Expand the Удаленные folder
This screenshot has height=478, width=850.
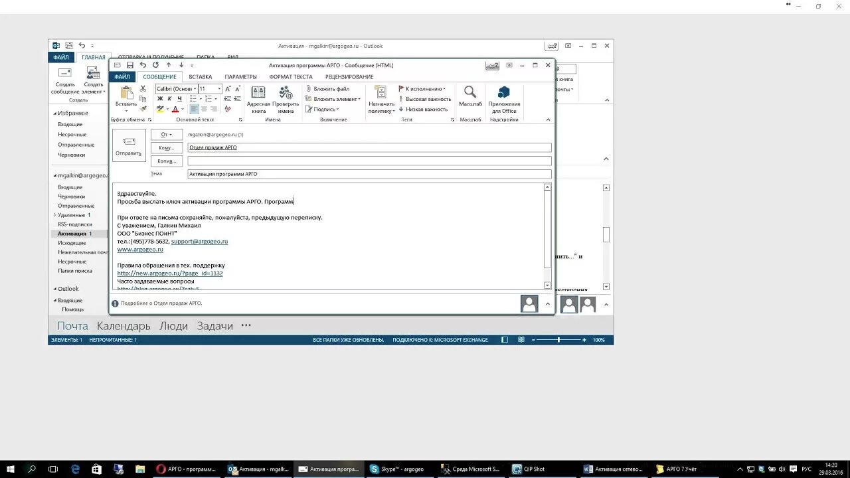click(54, 215)
